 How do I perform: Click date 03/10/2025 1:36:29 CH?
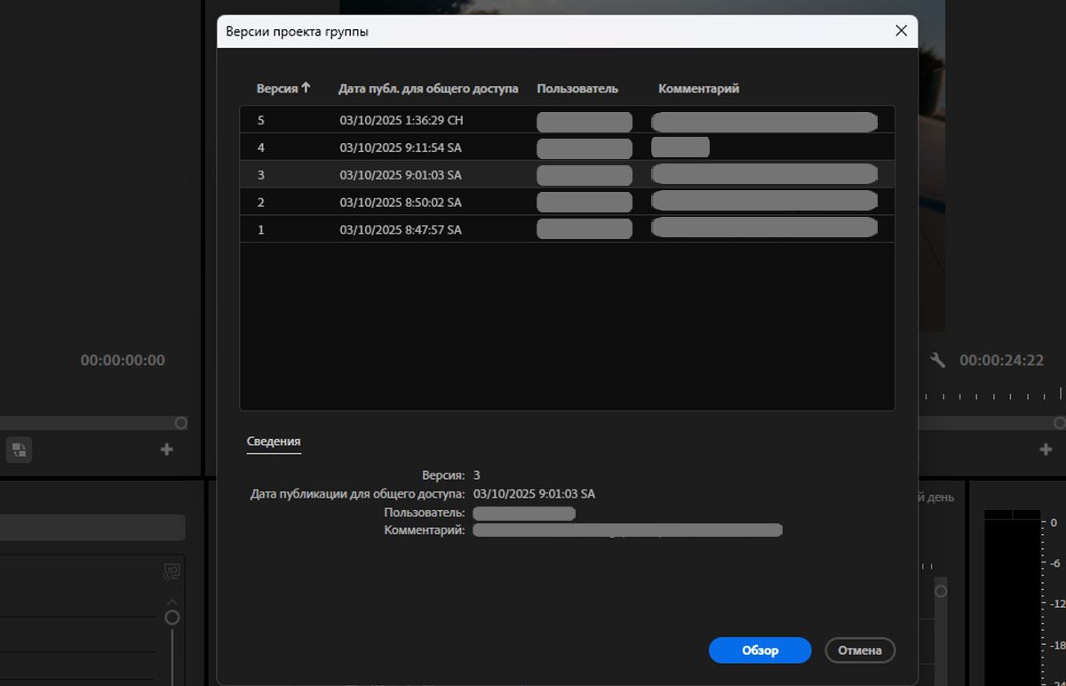(402, 121)
